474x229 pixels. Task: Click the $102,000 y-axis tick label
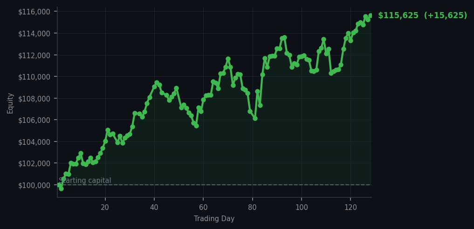click(x=34, y=163)
